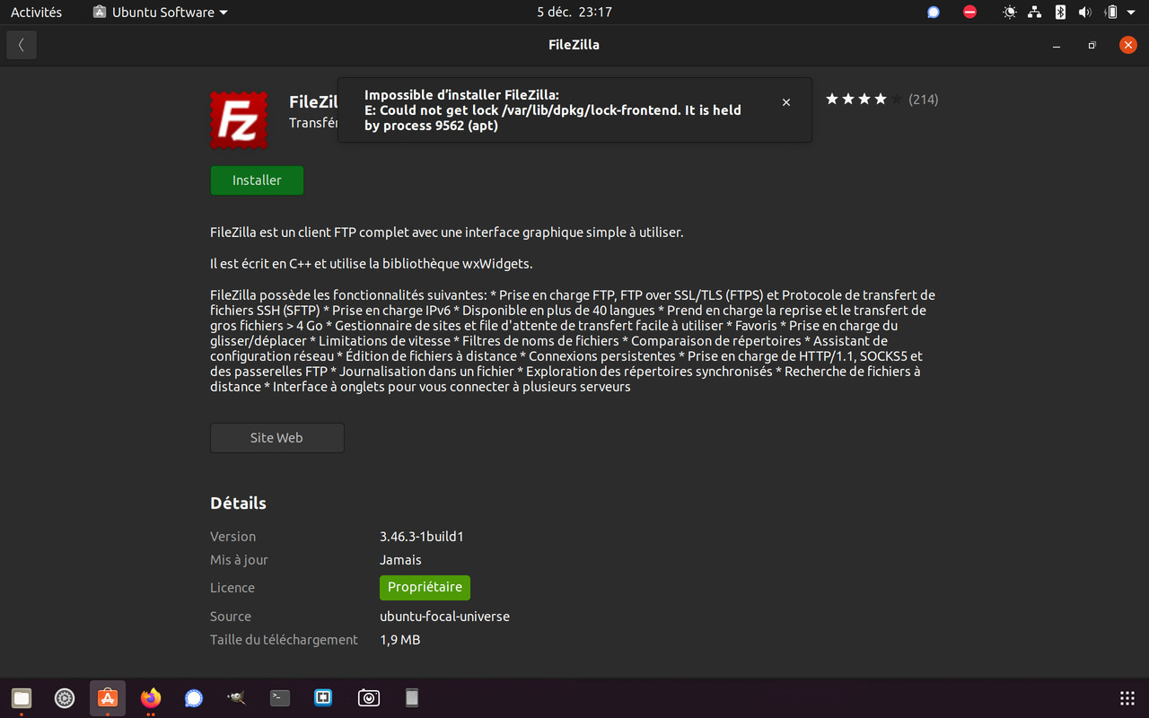The image size is (1149, 718).
Task: Open the system status menu chevron
Action: tap(1129, 12)
